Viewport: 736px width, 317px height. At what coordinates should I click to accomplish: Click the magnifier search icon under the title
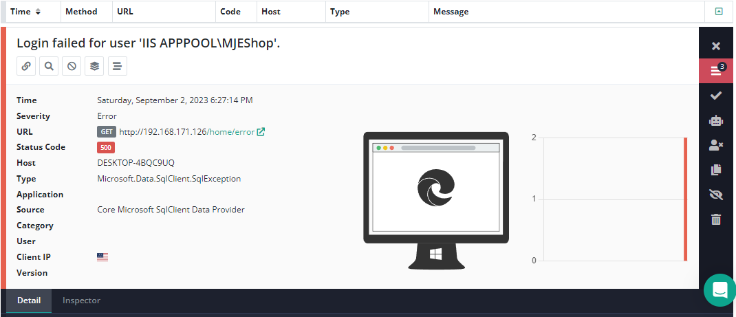[49, 66]
